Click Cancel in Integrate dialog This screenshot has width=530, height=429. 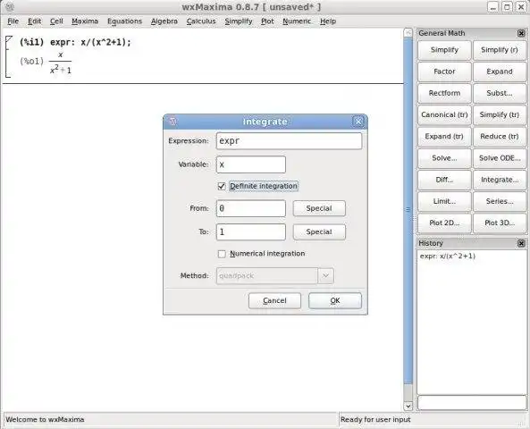click(x=274, y=300)
